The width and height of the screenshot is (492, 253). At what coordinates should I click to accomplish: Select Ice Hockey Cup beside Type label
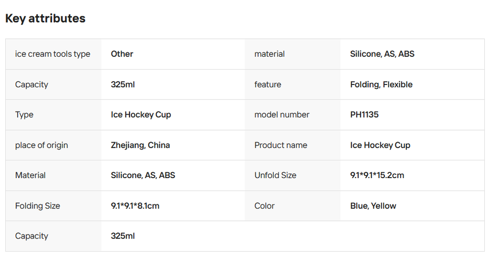141,115
